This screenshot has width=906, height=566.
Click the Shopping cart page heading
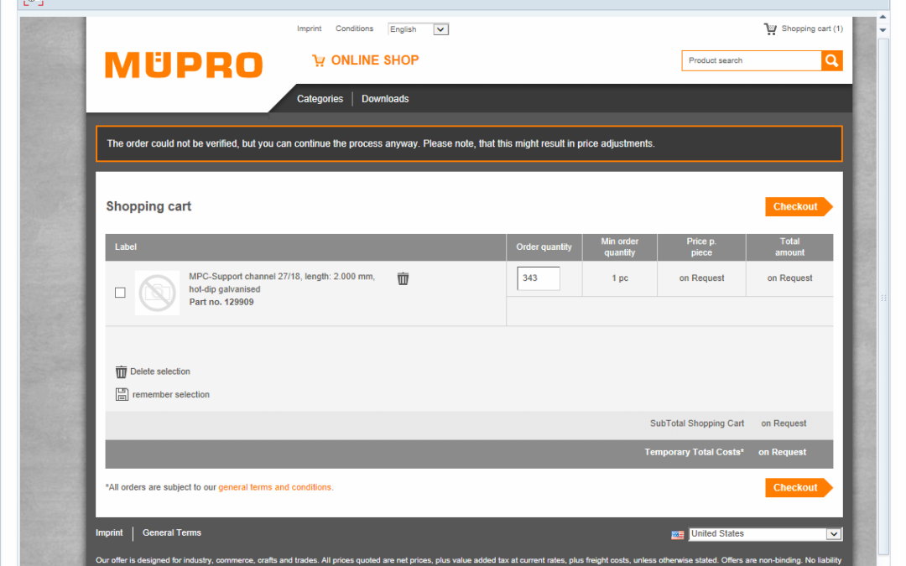click(148, 207)
